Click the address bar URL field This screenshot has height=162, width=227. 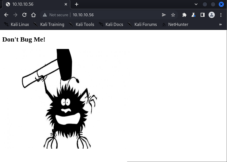point(113,15)
